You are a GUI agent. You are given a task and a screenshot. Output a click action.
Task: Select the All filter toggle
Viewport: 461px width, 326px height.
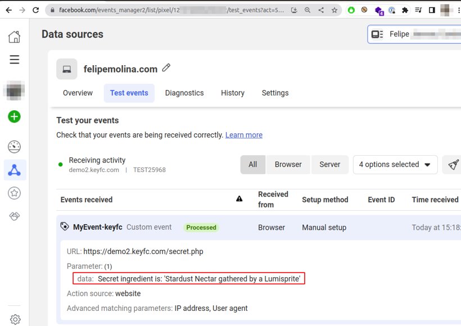point(252,165)
